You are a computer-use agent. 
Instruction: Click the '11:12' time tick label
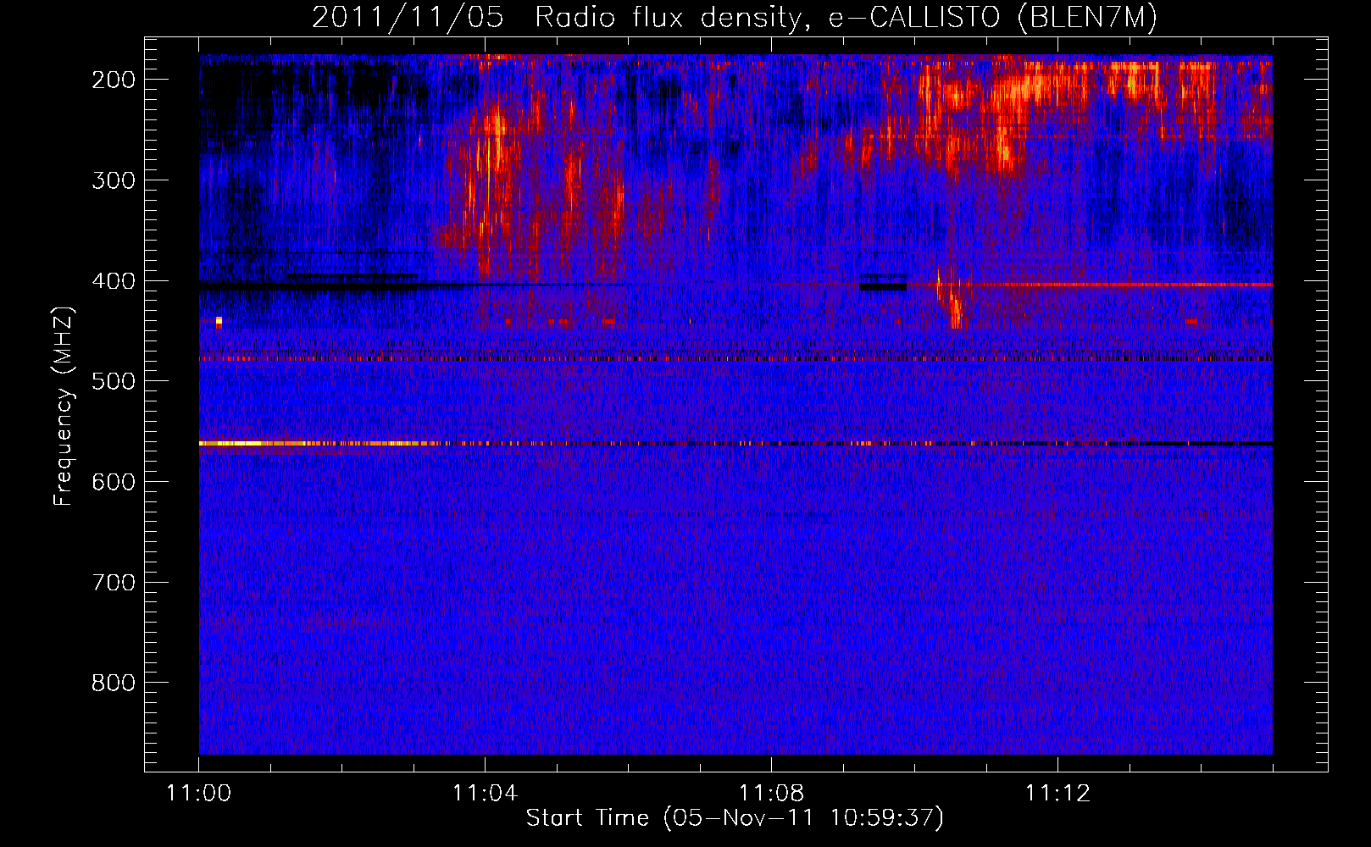point(1057,794)
